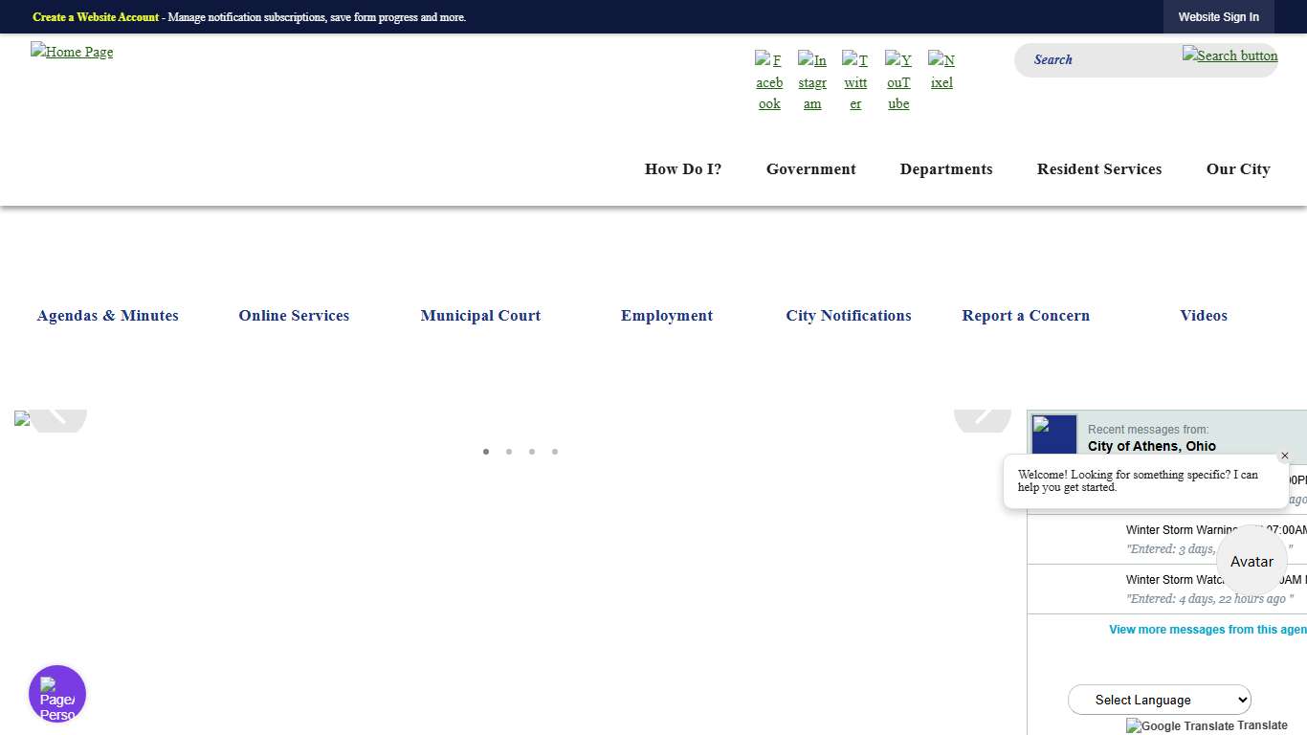Click the Avatar chat bubble
1307x735 pixels.
[1252, 562]
